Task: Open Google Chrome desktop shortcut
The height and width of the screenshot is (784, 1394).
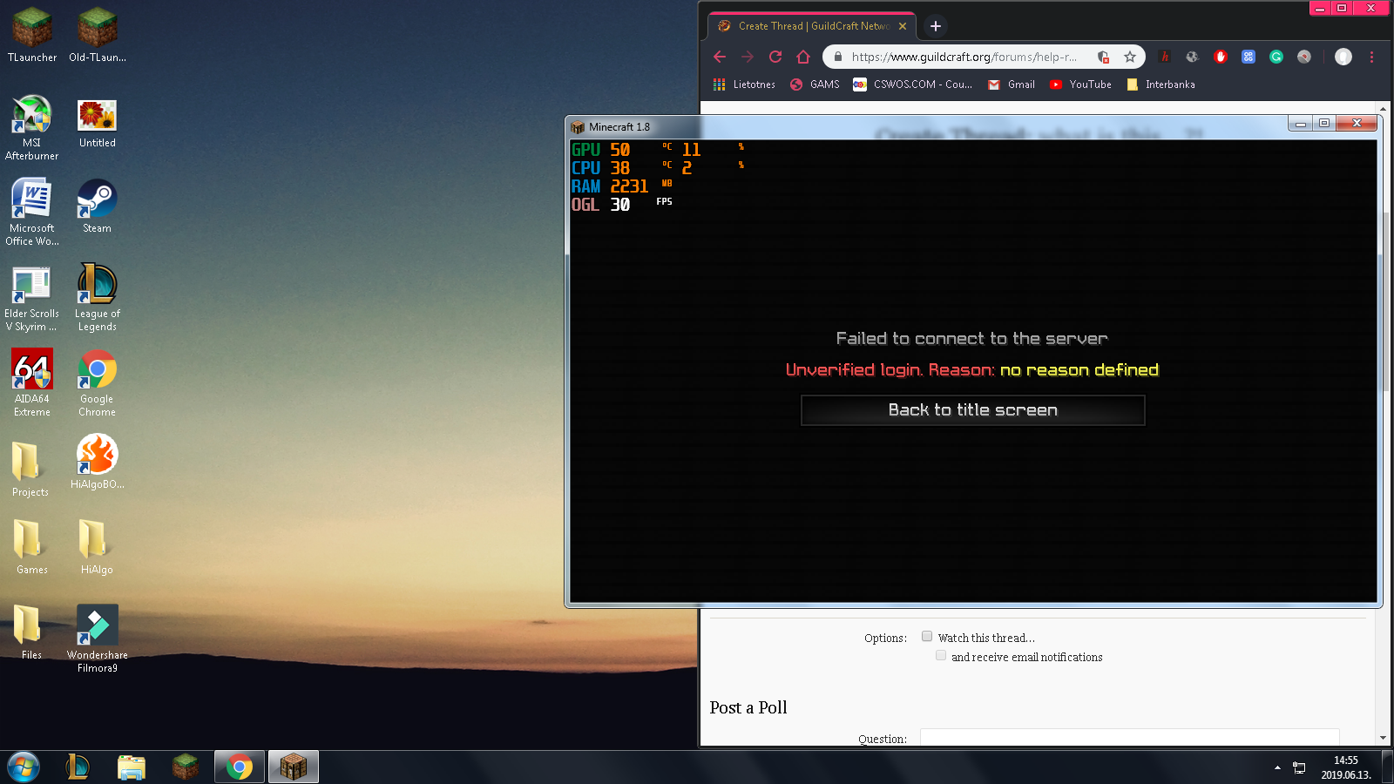Action: [98, 382]
